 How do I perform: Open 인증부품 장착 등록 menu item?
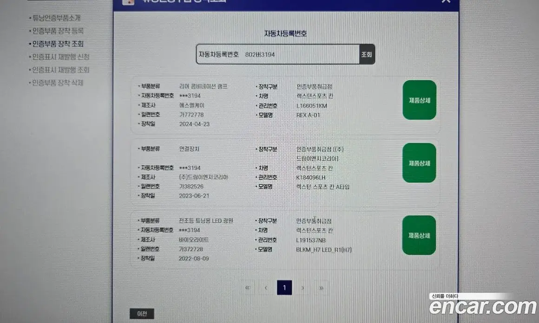pyautogui.click(x=58, y=31)
